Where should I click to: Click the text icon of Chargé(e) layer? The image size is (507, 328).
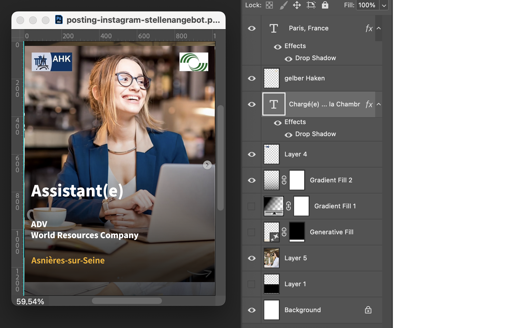pos(274,104)
